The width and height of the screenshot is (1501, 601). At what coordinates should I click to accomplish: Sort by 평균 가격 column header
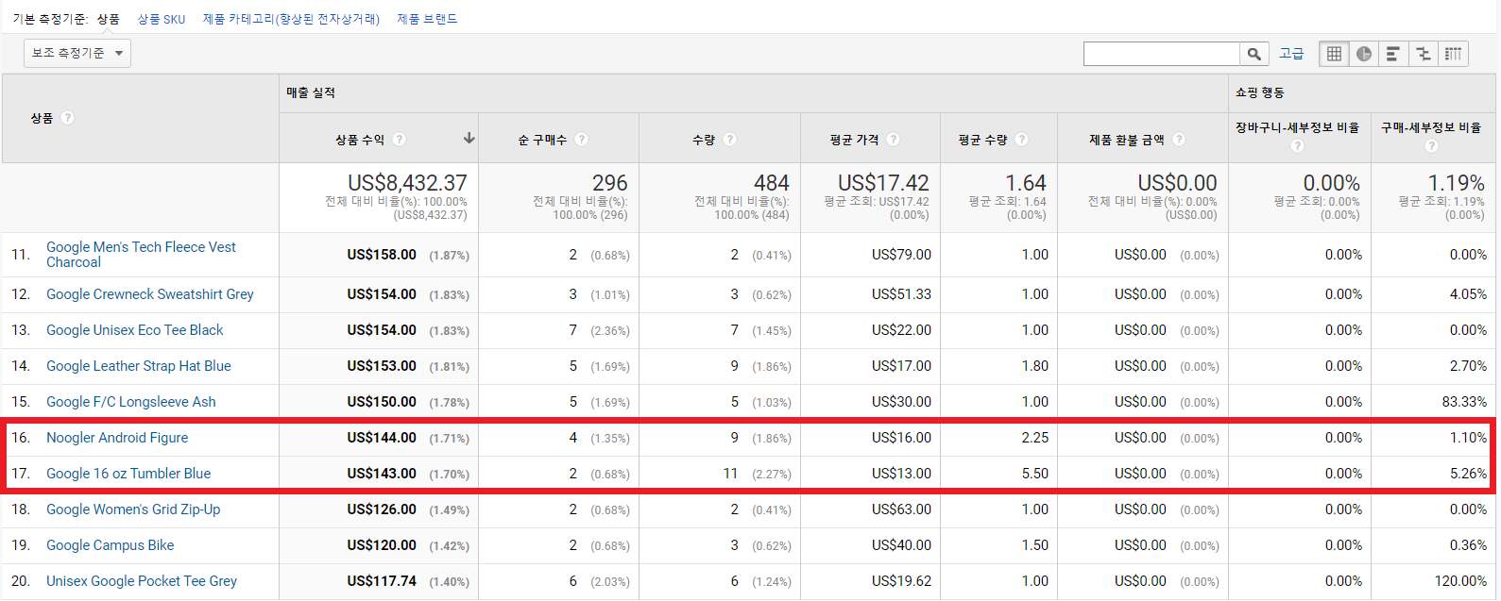pos(855,140)
